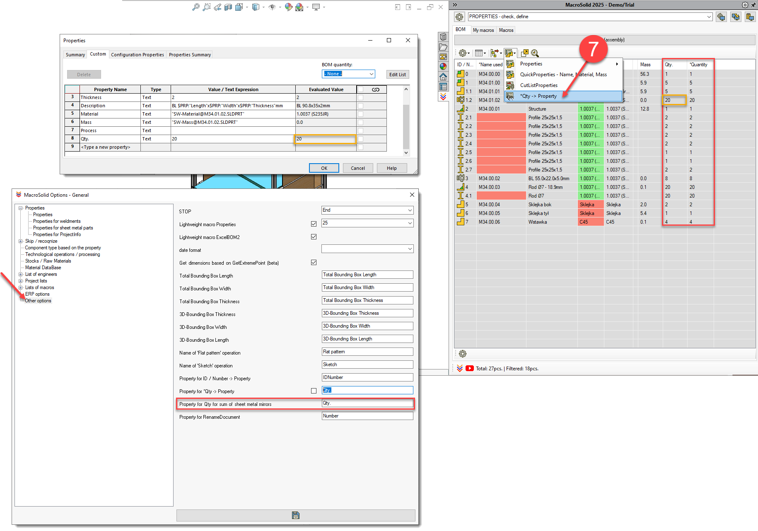This screenshot has width=758, height=531.
Task: Select the Display Style cube icon
Action: click(x=256, y=7)
